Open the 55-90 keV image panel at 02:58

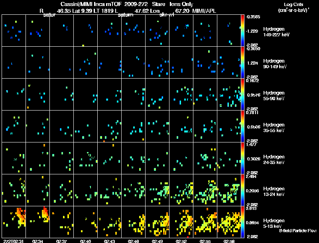(229, 94)
